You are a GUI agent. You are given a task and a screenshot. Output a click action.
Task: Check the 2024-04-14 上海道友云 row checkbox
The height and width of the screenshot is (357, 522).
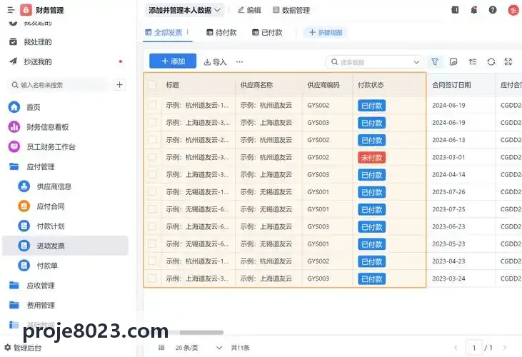click(x=152, y=174)
